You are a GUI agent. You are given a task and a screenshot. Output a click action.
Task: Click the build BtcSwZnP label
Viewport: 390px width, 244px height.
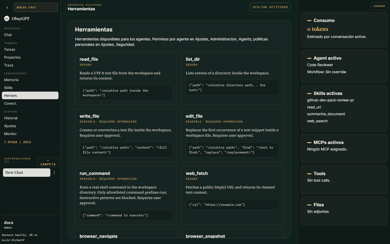(x=13, y=240)
